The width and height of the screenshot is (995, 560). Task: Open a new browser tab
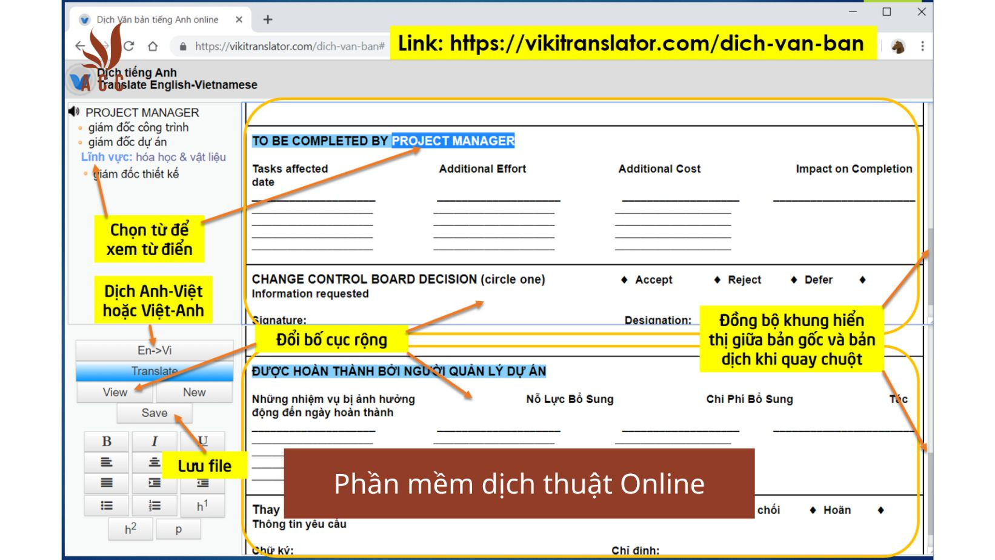tap(267, 19)
